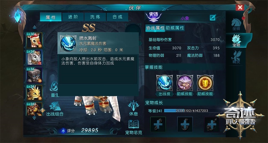Switch to the 洗炼 tab

click(95, 17)
